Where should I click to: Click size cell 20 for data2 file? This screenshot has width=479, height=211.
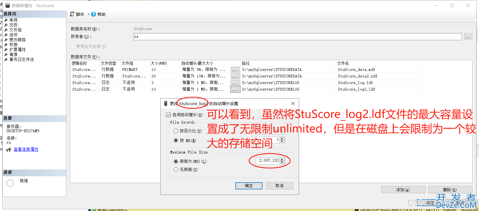165,76
